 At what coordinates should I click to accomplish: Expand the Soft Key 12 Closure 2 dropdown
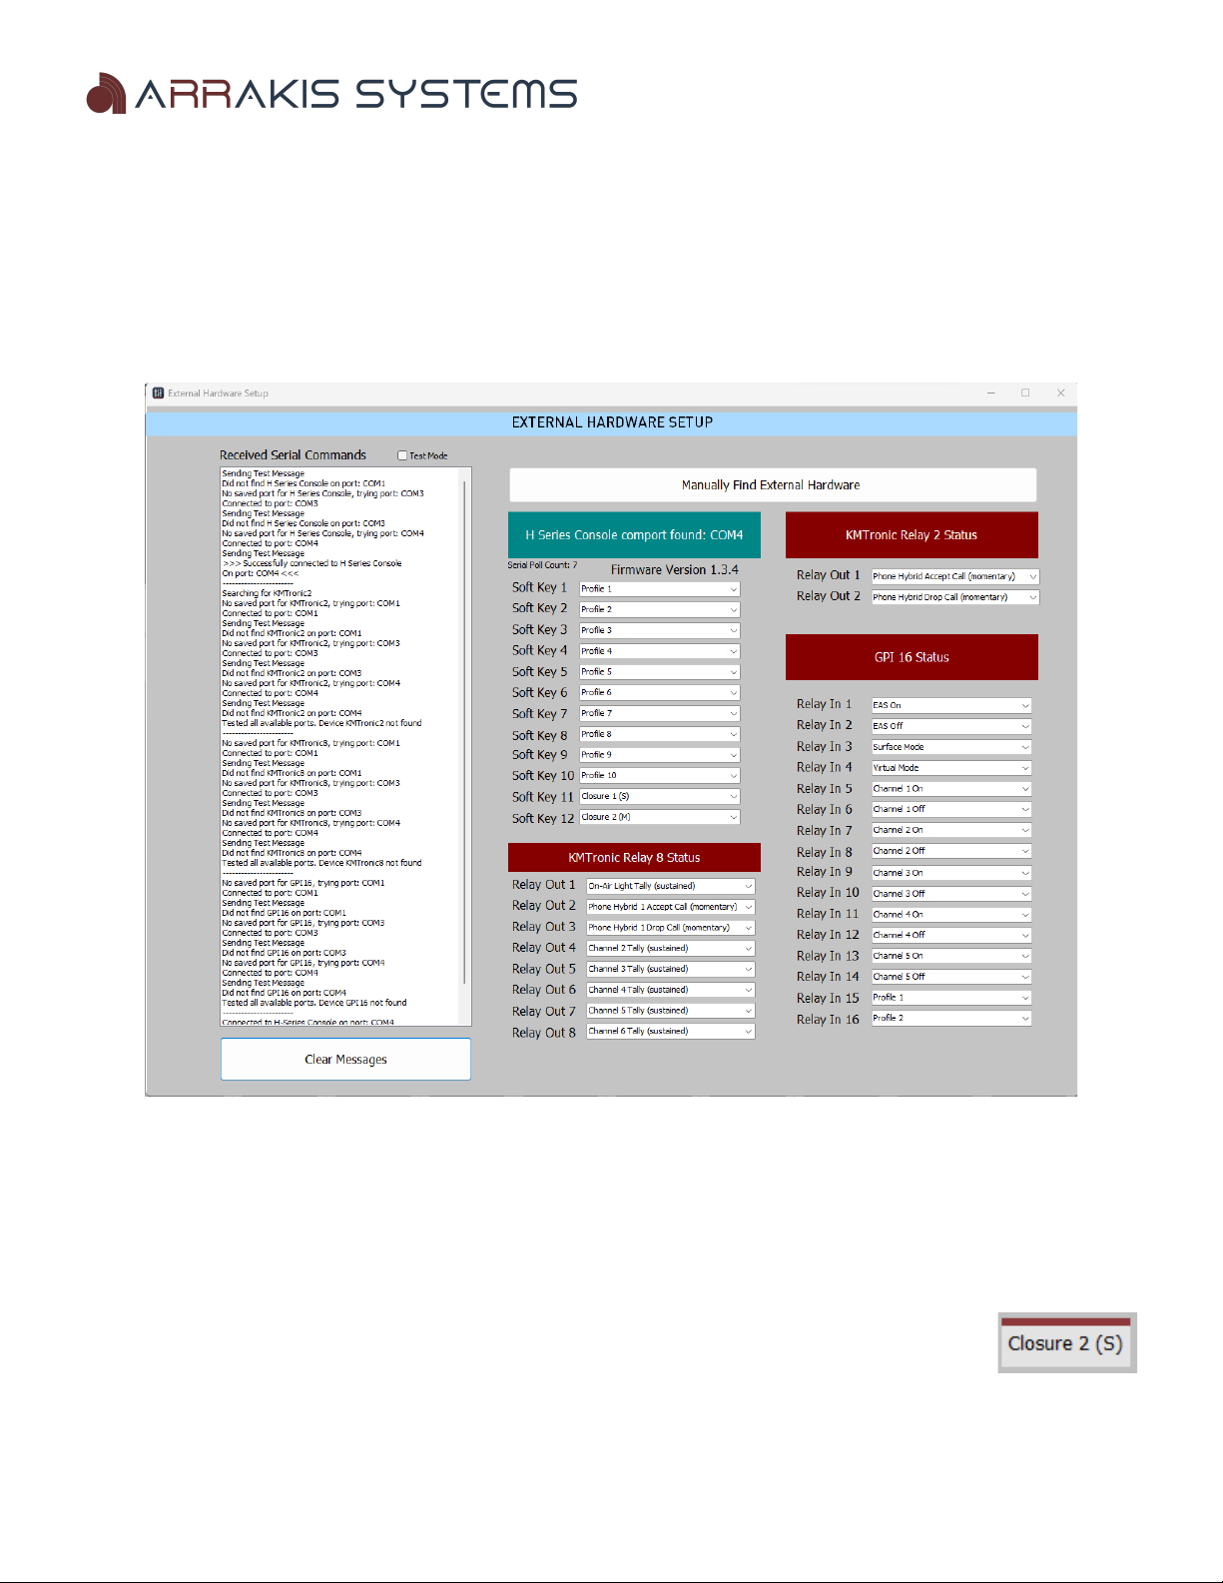coord(659,818)
